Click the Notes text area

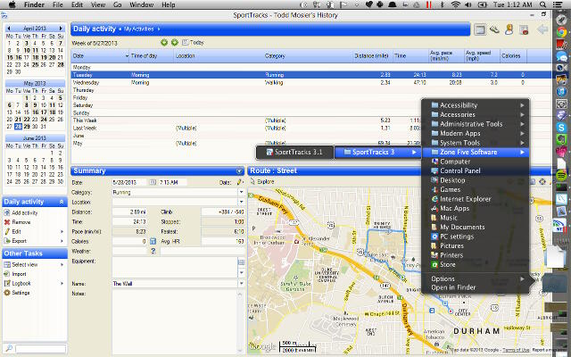click(174, 320)
